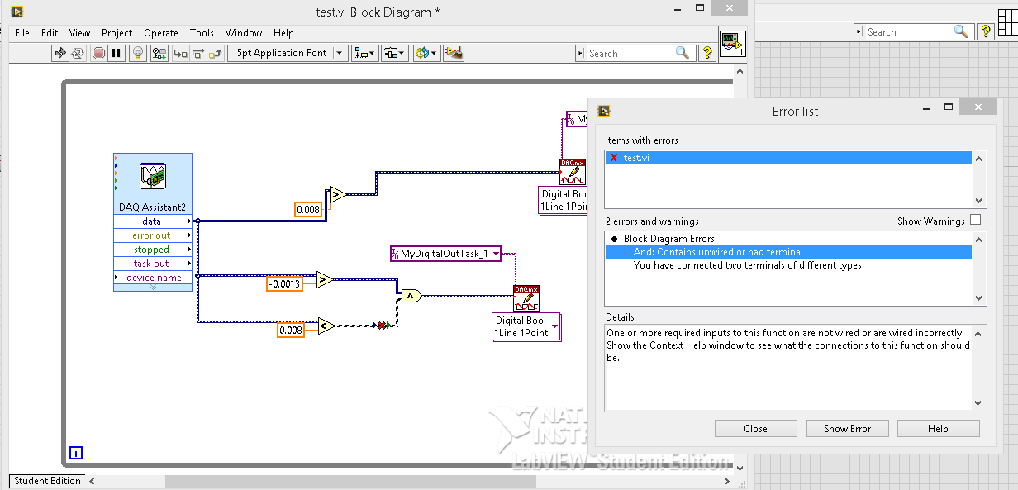
Task: Select the upper DAQmx Write VI icon
Action: pos(573,173)
